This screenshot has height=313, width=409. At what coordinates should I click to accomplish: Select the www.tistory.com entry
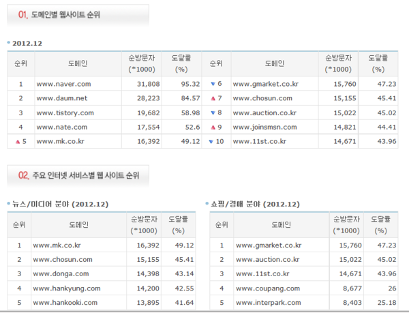coord(64,113)
